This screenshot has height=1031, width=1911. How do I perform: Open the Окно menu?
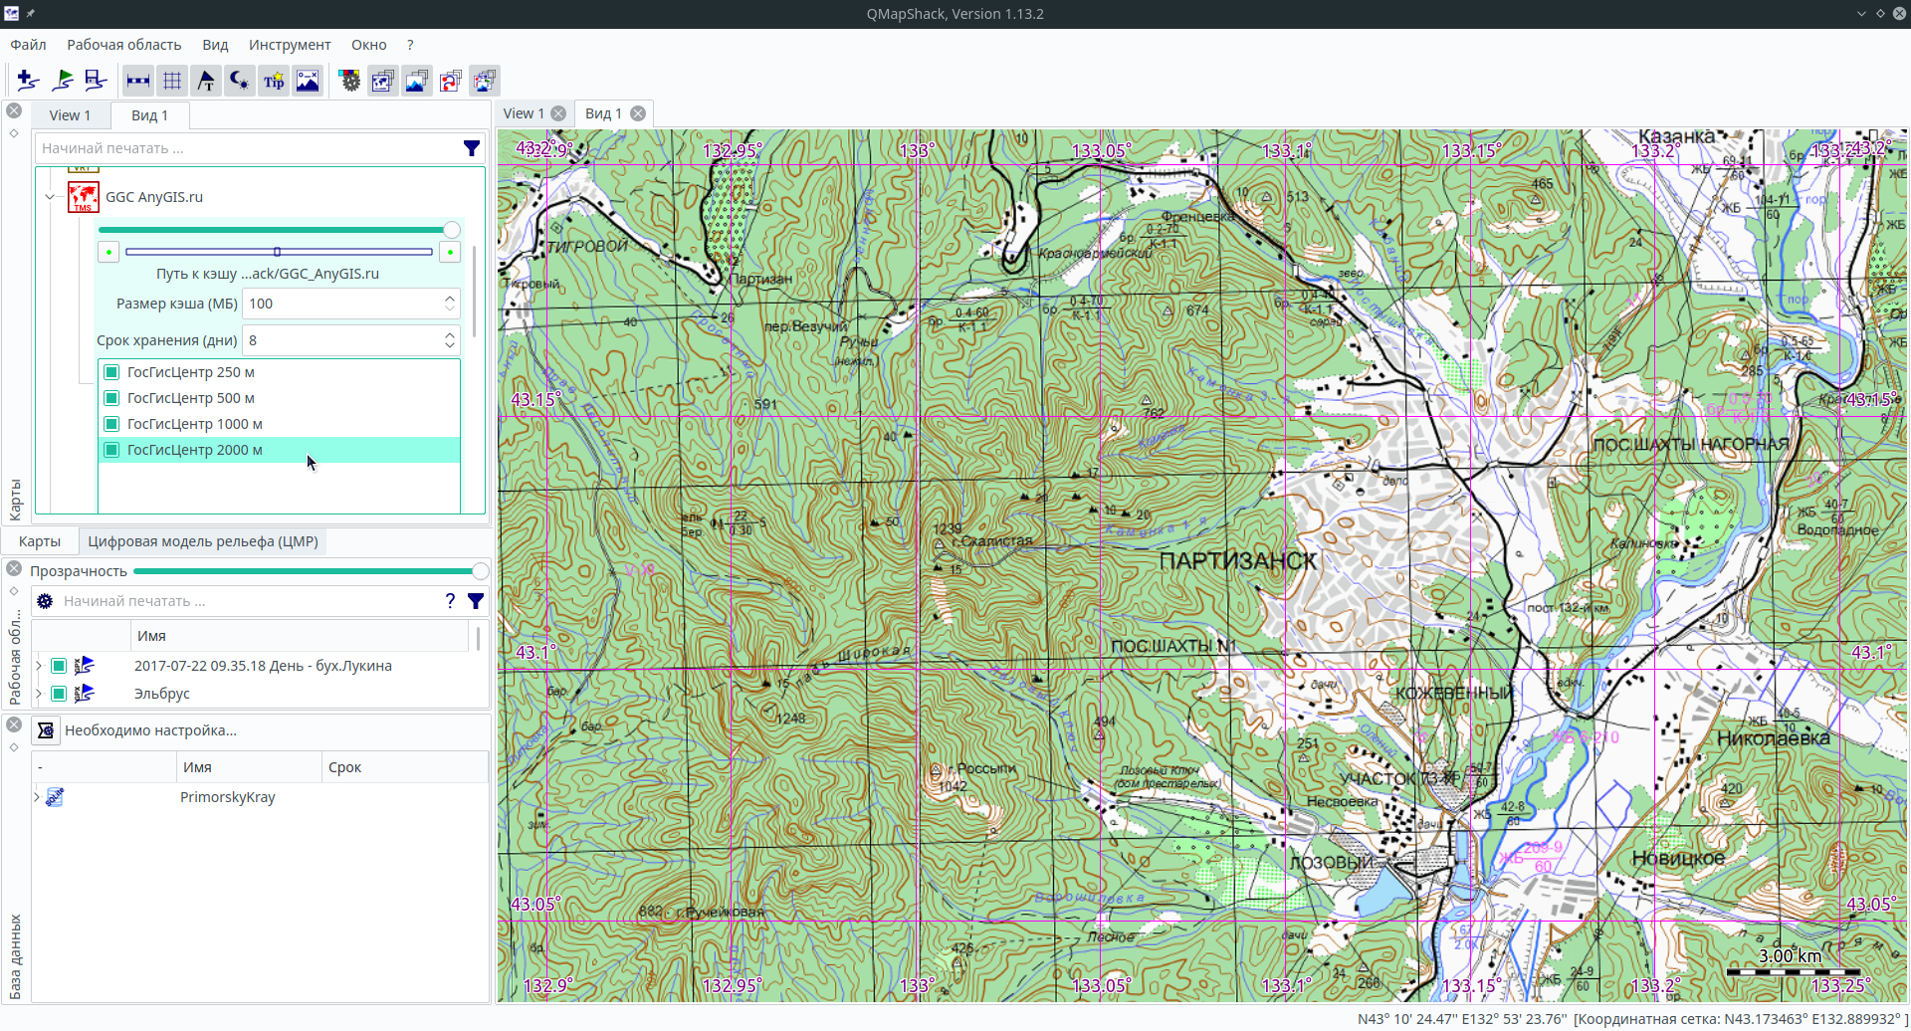click(x=368, y=45)
